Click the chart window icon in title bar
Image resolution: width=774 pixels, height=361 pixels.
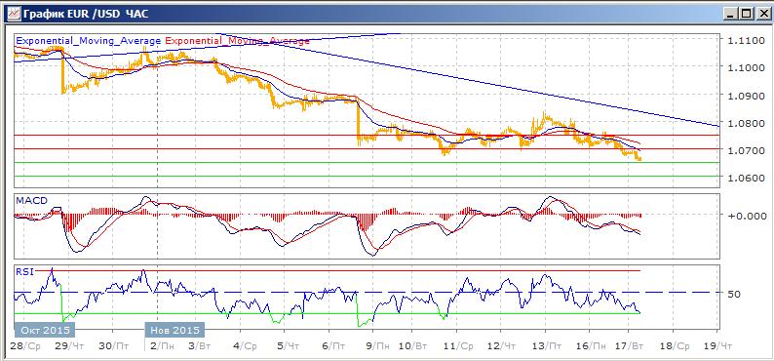click(15, 14)
